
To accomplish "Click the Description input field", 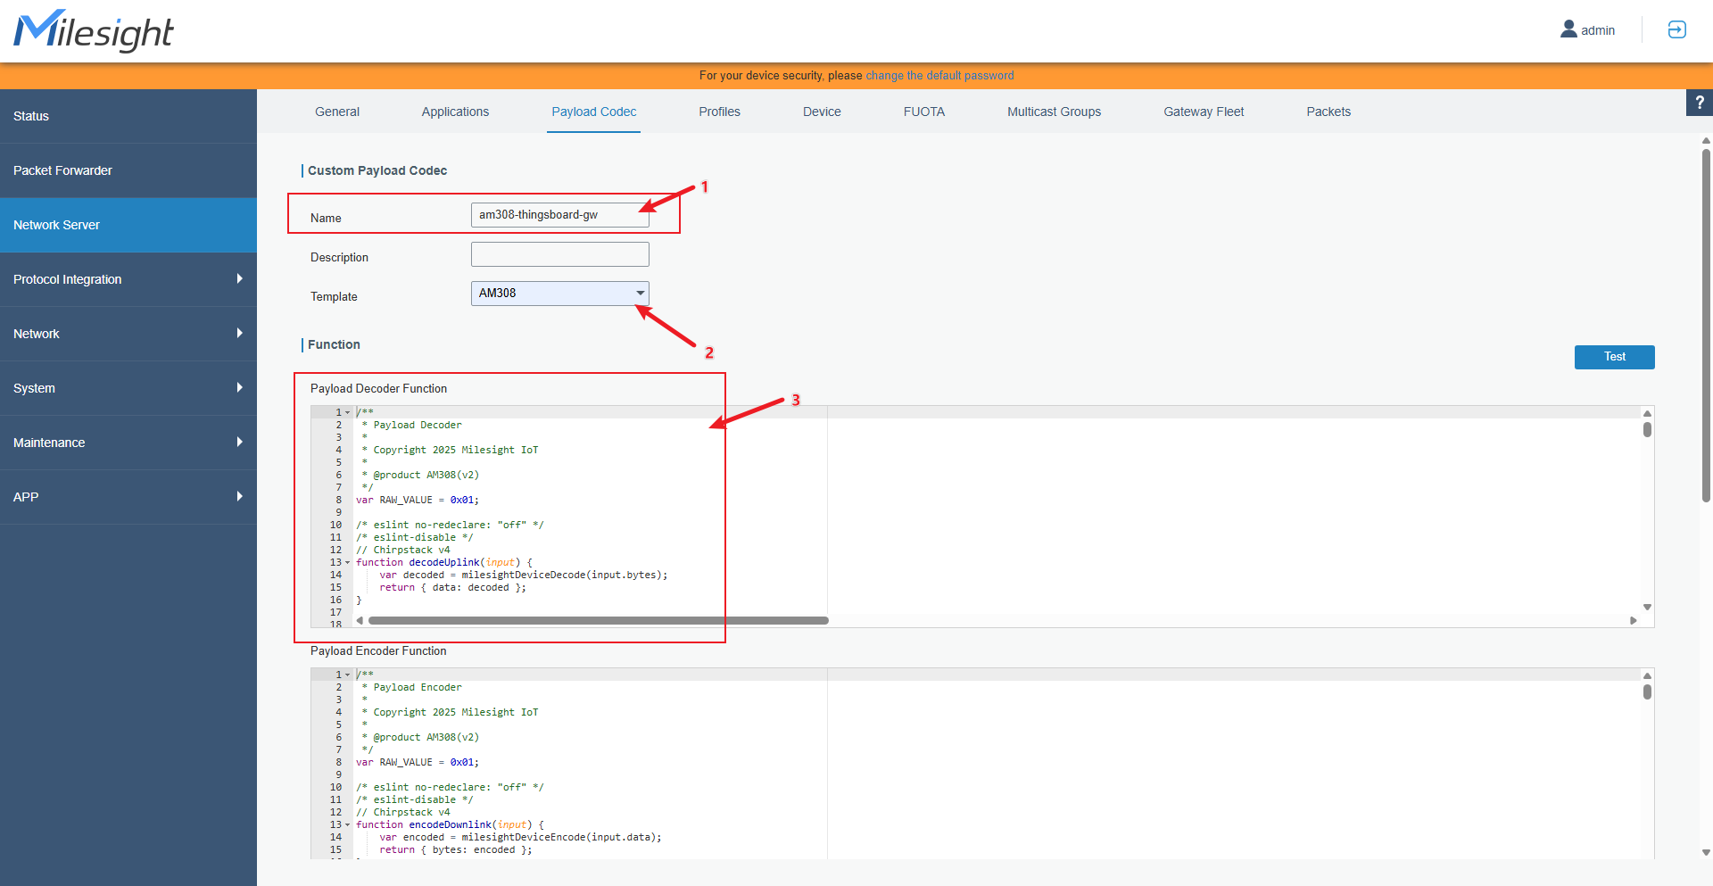I will [x=559, y=254].
